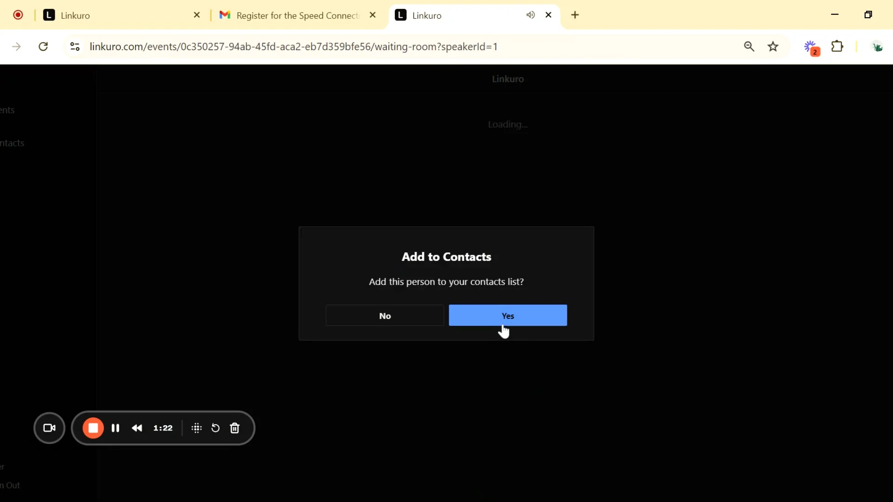
Task: Click the recorder drag-handle grid icon
Action: [197, 428]
